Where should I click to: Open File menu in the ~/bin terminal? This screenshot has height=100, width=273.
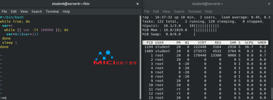pyautogui.click(x=4, y=12)
